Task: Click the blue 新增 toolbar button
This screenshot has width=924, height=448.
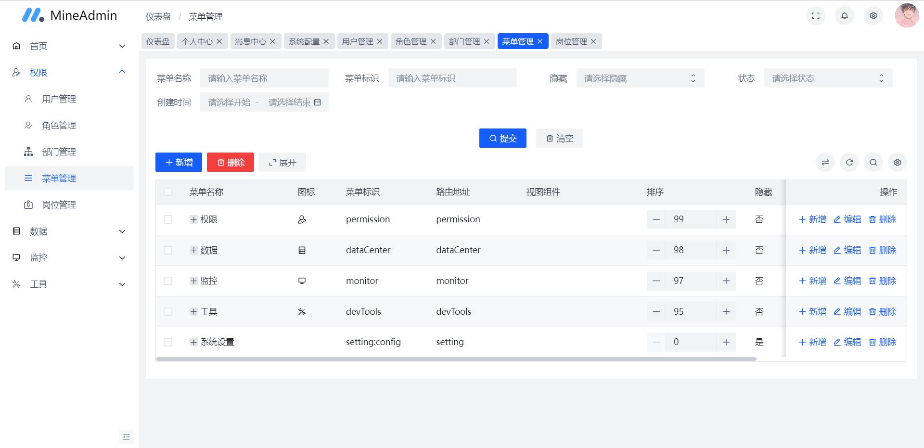Action: [179, 163]
